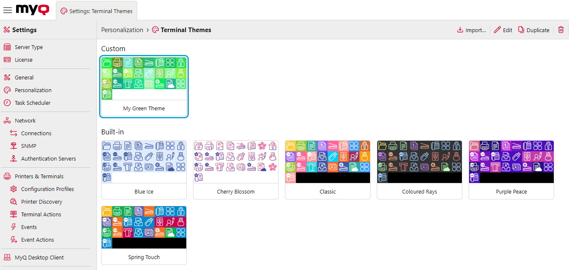Viewport: 569px width, 270px height.
Task: Choose the Coloured Rays theme
Action: [x=419, y=162]
